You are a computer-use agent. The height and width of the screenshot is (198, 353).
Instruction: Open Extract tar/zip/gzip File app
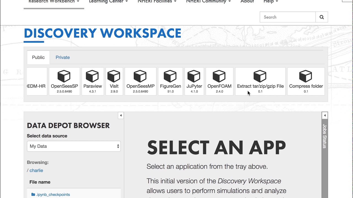click(x=260, y=81)
